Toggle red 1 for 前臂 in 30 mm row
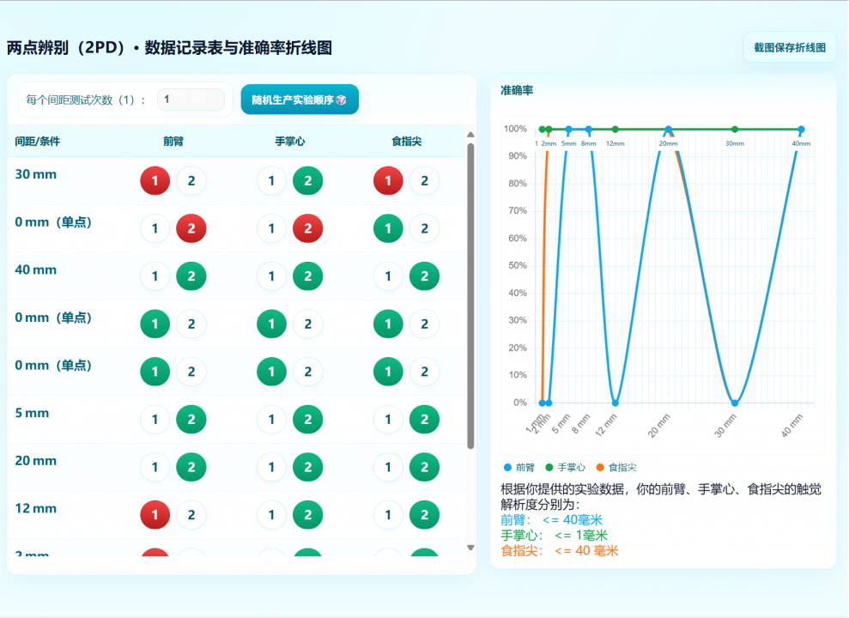This screenshot has width=849, height=618. (155, 181)
